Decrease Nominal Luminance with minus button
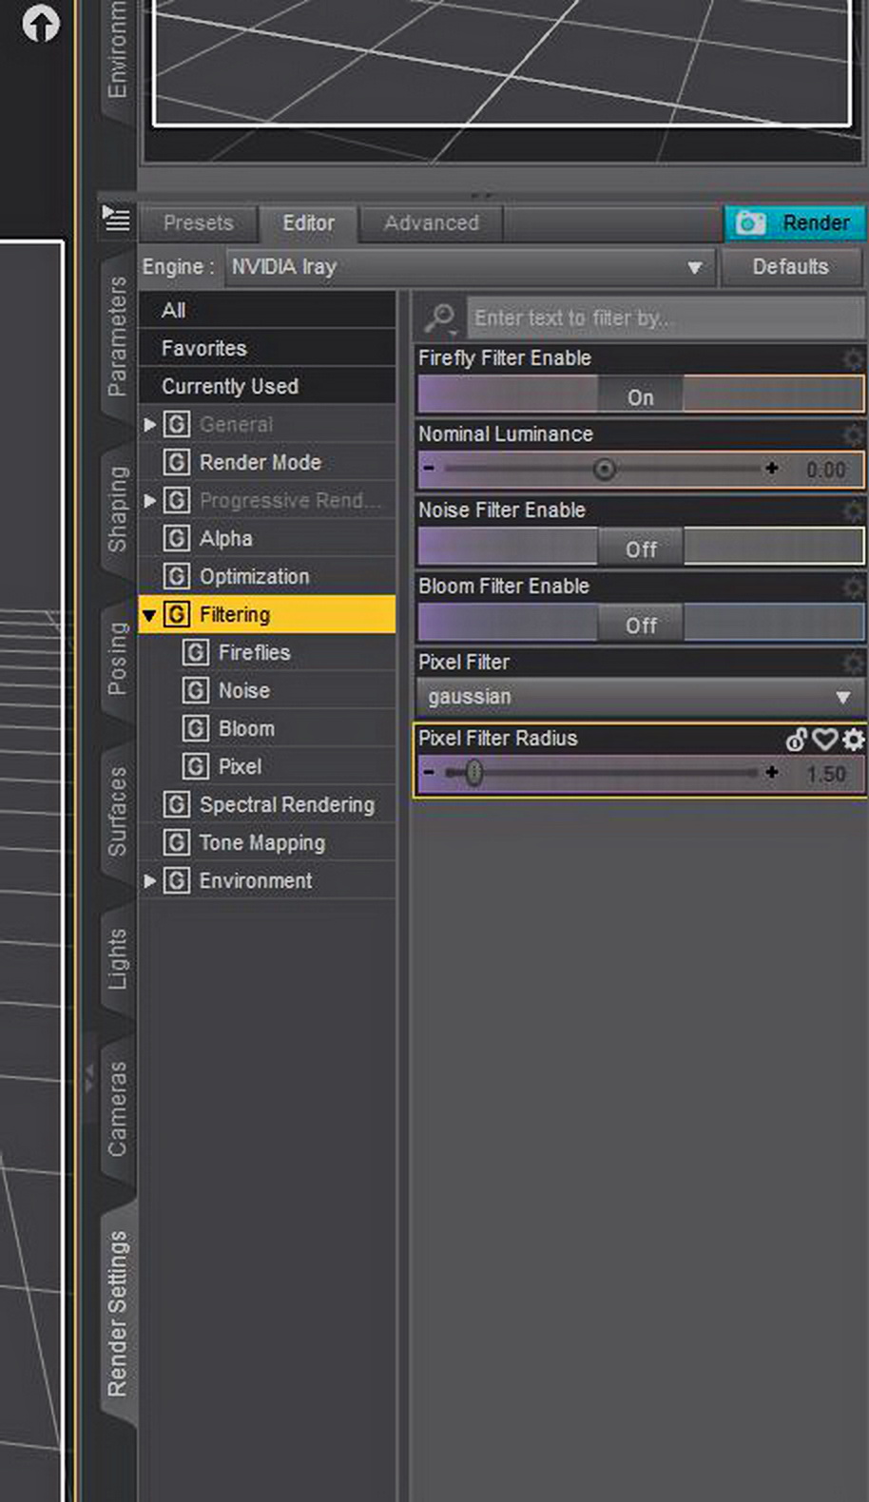869x1502 pixels. pyautogui.click(x=429, y=469)
